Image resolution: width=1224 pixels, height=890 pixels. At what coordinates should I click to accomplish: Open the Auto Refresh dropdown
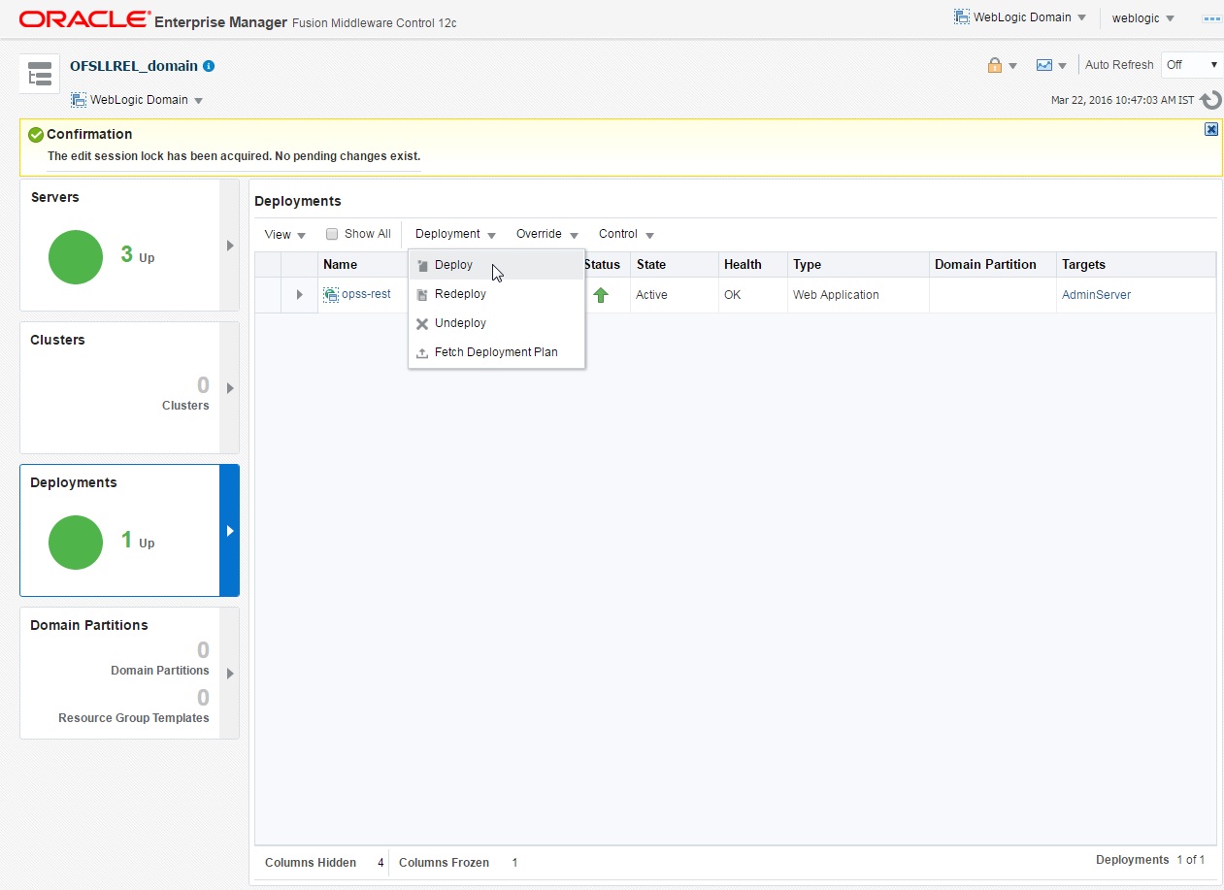tap(1192, 65)
